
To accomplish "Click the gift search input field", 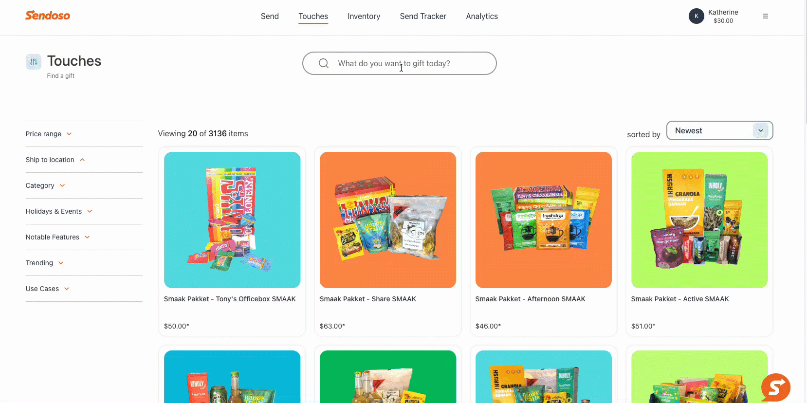I will (400, 63).
